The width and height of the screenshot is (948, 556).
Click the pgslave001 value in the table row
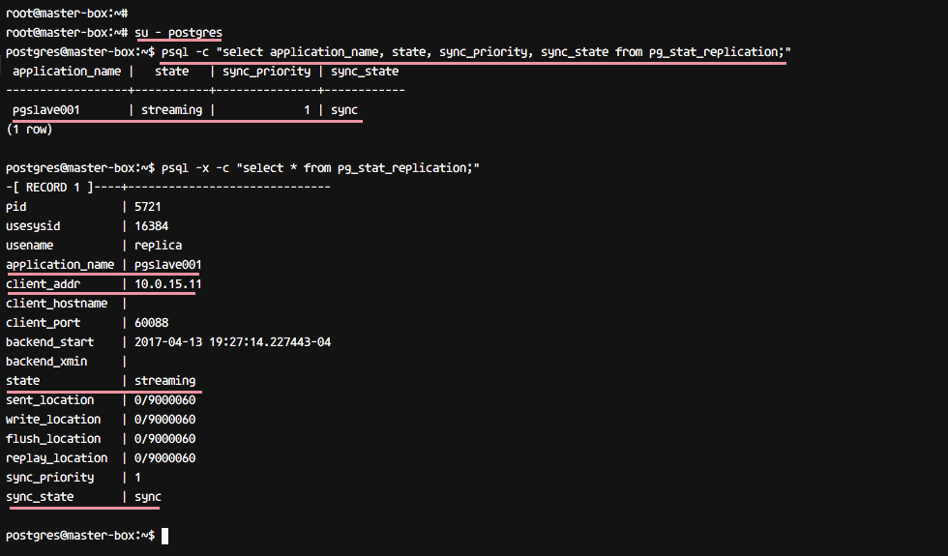point(46,110)
